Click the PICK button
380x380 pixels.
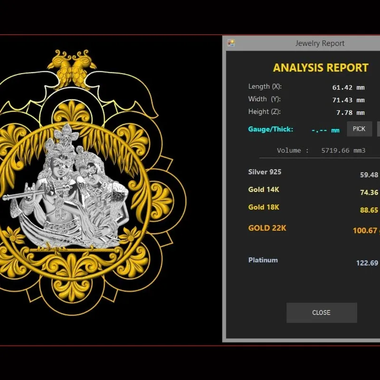tap(359, 129)
